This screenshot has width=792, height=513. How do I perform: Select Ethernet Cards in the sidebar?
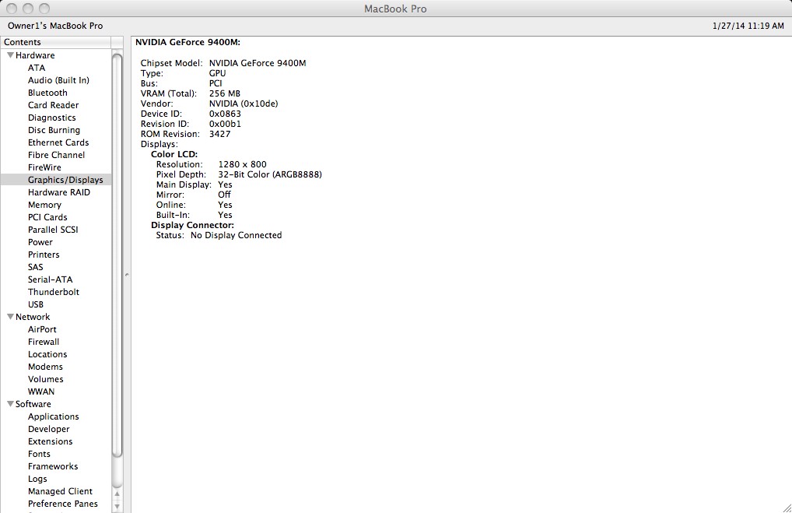(x=58, y=142)
